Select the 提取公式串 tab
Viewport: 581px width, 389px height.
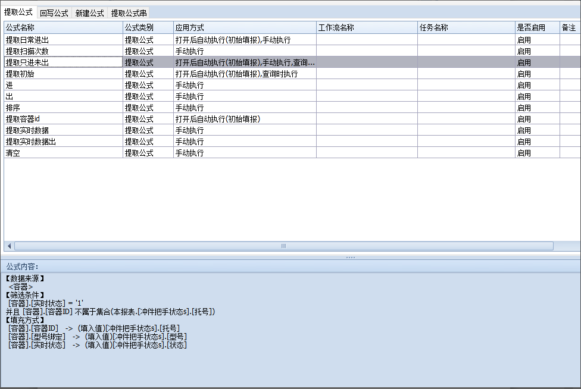[129, 12]
